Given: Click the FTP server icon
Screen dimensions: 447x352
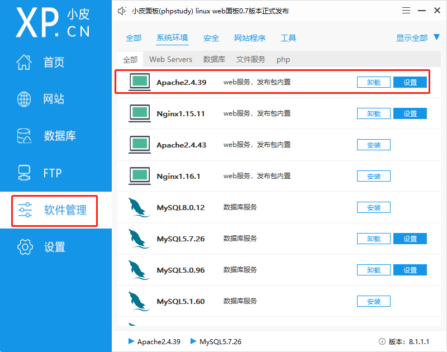Looking at the screenshot, I should [x=24, y=173].
